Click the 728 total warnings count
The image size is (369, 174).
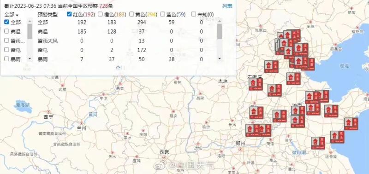click(x=103, y=6)
